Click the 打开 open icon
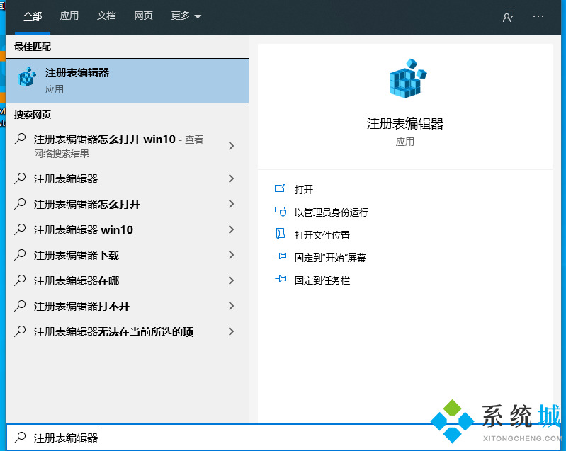The height and width of the screenshot is (451, 566). [x=281, y=189]
